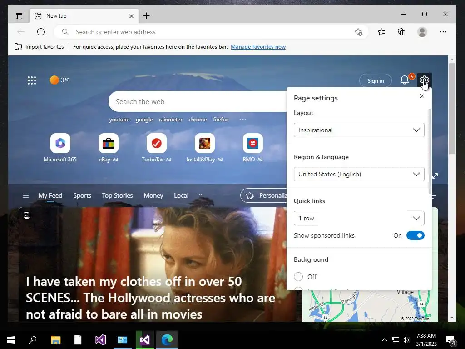This screenshot has width=465, height=349.
Task: Click Manage favorites now link
Action: click(258, 47)
